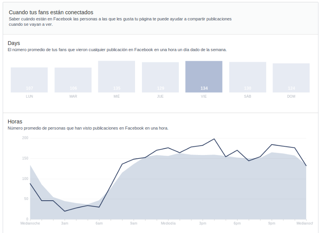Image resolution: width=320 pixels, height=233 pixels.
Task: Click the MAR bar with value 106
Action: pyautogui.click(x=73, y=80)
